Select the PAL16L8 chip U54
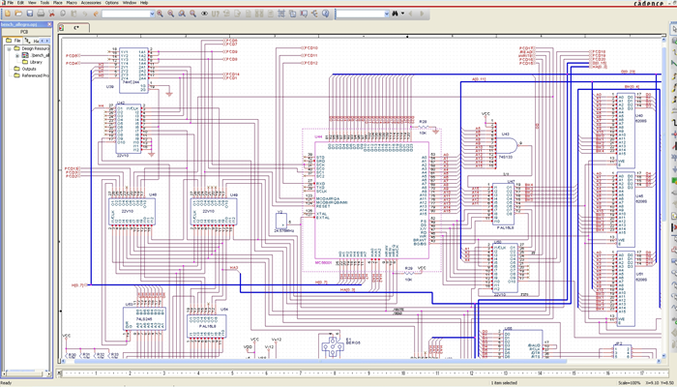Image resolution: width=677 pixels, height=387 pixels. click(x=206, y=326)
